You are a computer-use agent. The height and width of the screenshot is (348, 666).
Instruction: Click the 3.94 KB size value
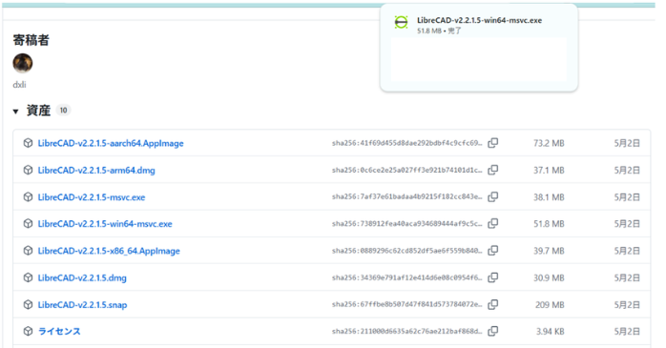tap(550, 332)
